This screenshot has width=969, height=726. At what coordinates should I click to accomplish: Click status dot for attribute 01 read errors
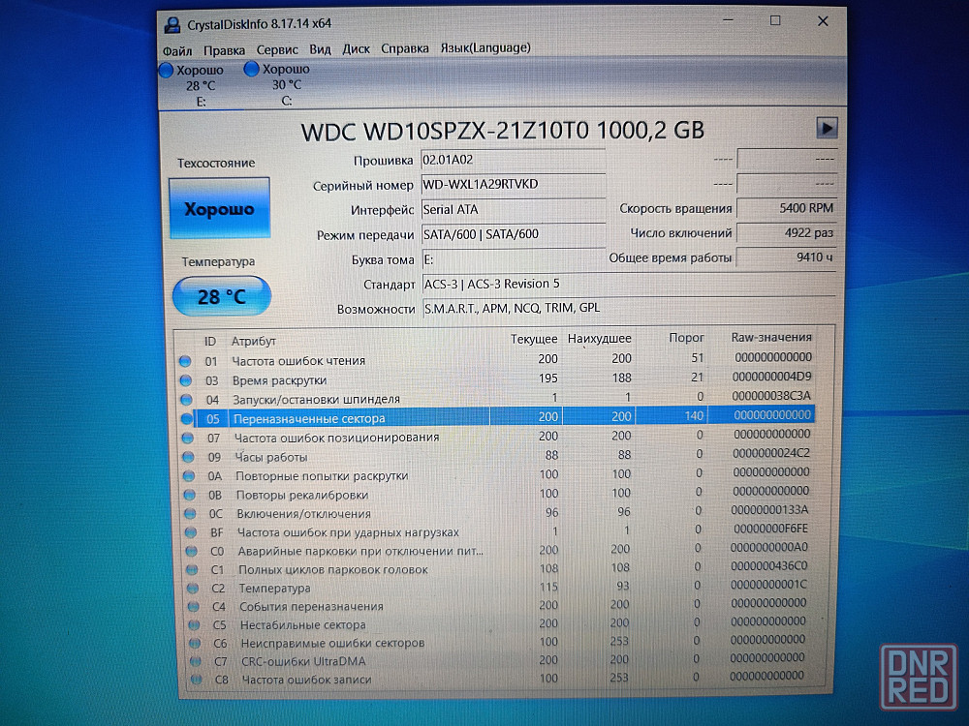(x=185, y=361)
